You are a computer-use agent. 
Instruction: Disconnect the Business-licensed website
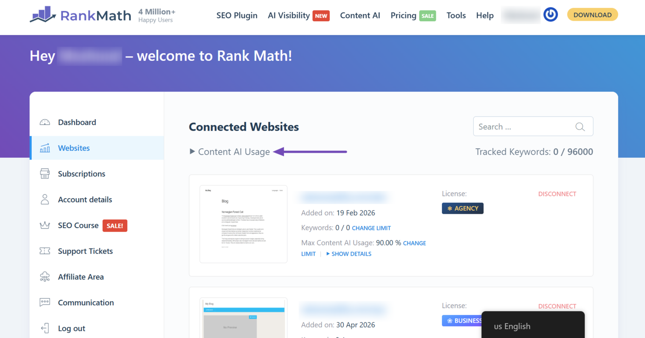557,306
